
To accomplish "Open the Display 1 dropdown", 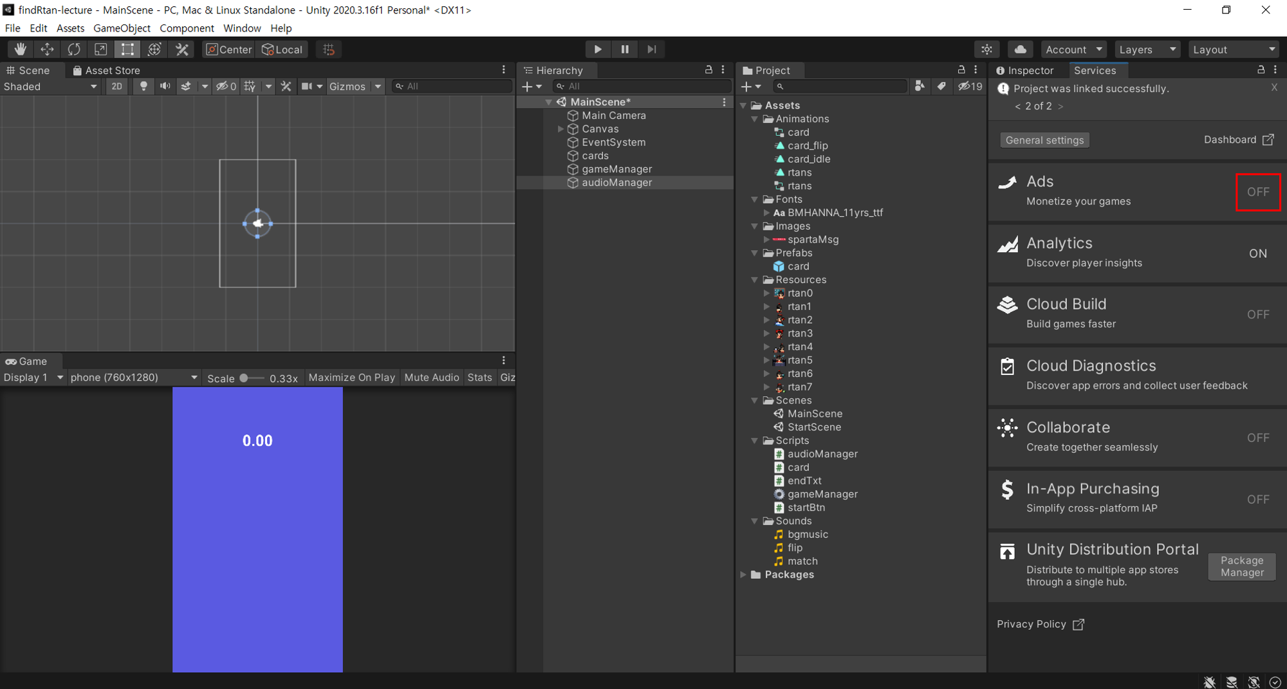I will (33, 378).
